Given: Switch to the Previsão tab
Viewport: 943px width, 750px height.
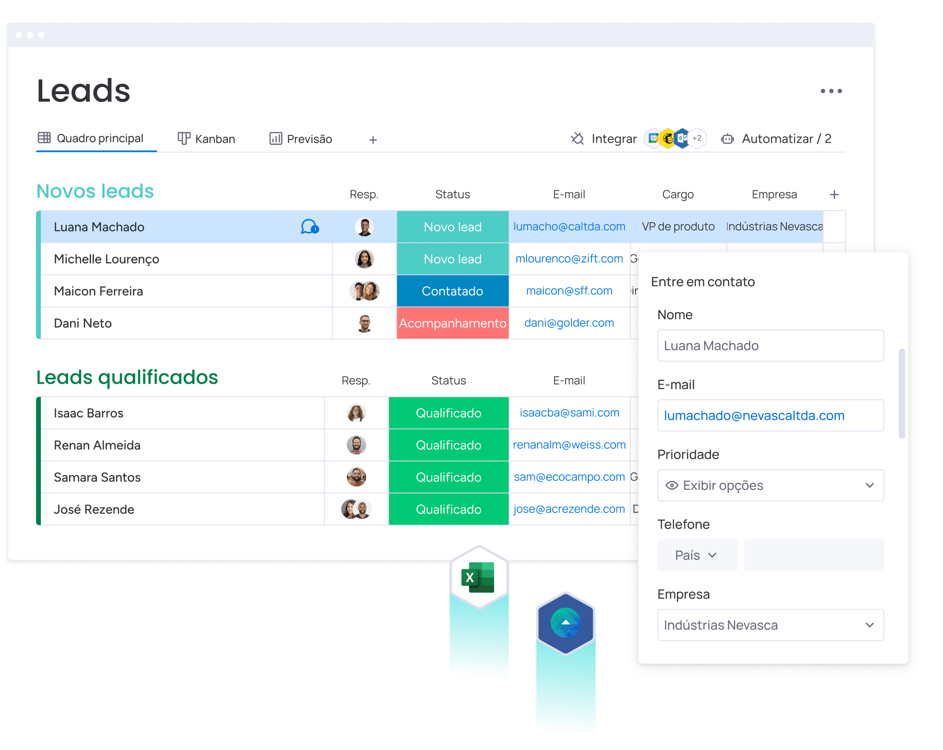Looking at the screenshot, I should click(x=301, y=139).
